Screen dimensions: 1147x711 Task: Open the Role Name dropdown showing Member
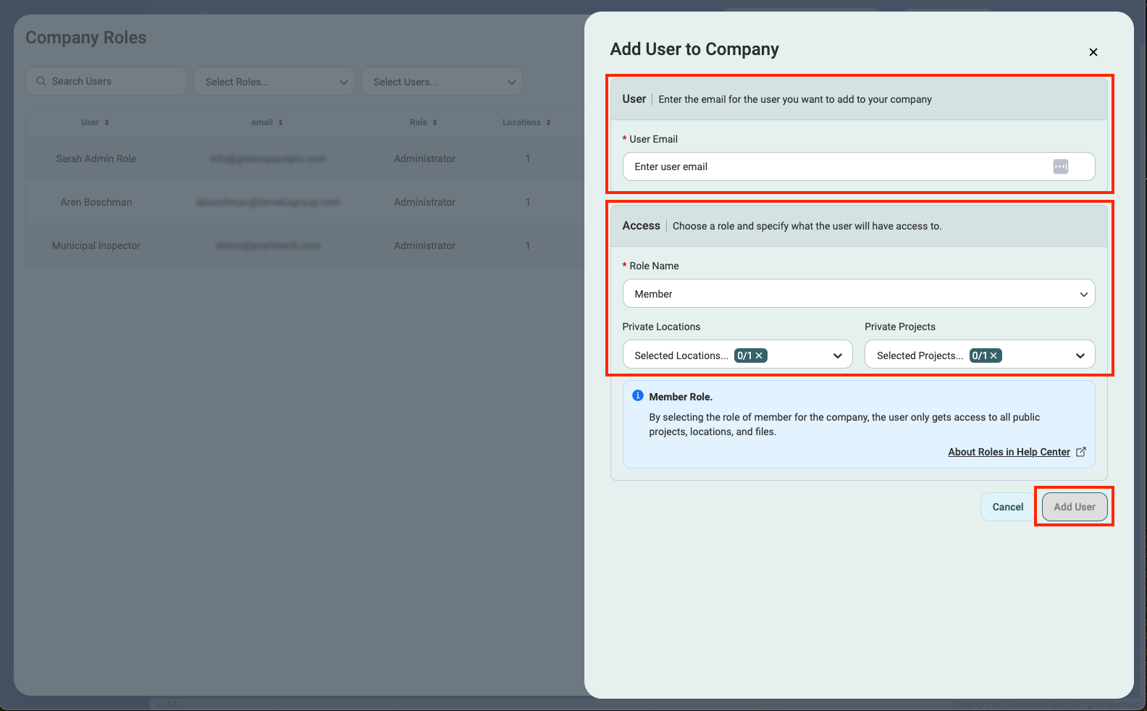(858, 294)
